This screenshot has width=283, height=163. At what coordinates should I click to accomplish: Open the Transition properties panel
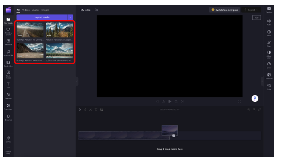click(269, 76)
